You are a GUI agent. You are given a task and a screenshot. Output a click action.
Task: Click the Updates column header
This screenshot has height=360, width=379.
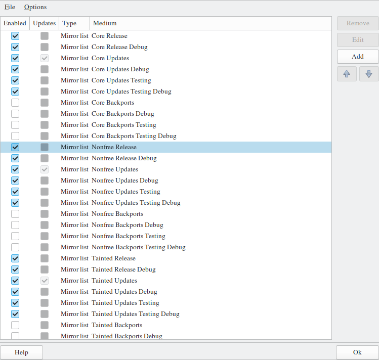tap(44, 23)
